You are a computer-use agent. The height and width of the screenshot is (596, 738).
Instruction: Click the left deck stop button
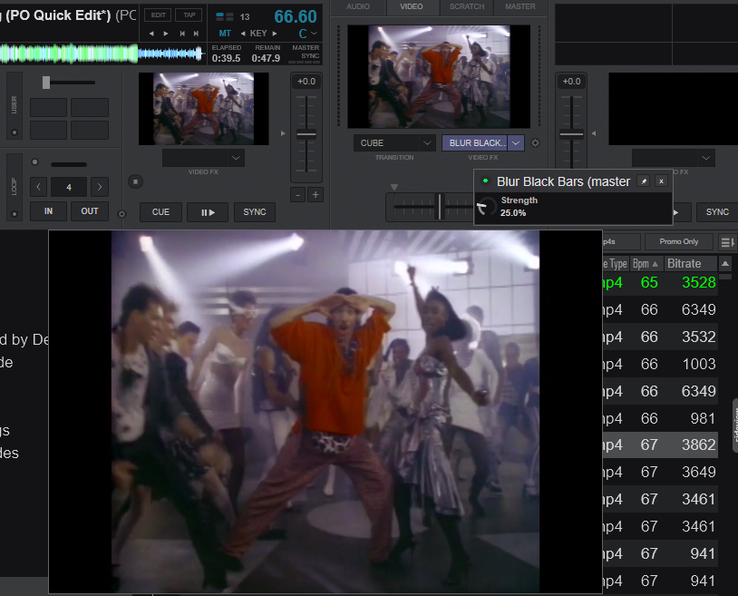[136, 181]
